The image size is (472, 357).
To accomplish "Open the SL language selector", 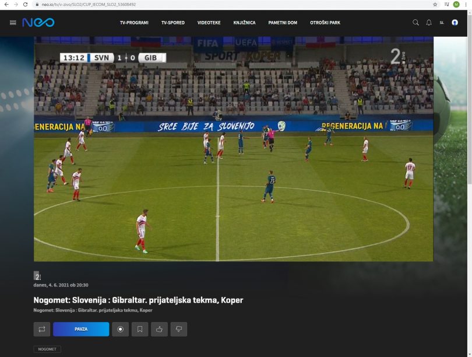I will coord(442,23).
